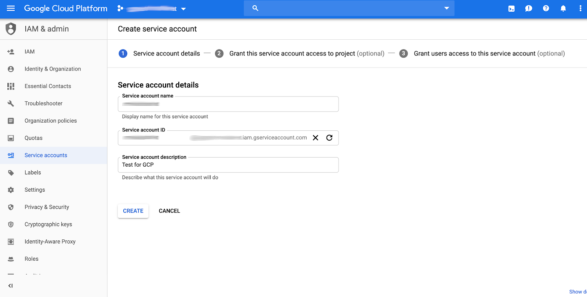Click the CREATE button
The height and width of the screenshot is (297, 587).
(133, 211)
